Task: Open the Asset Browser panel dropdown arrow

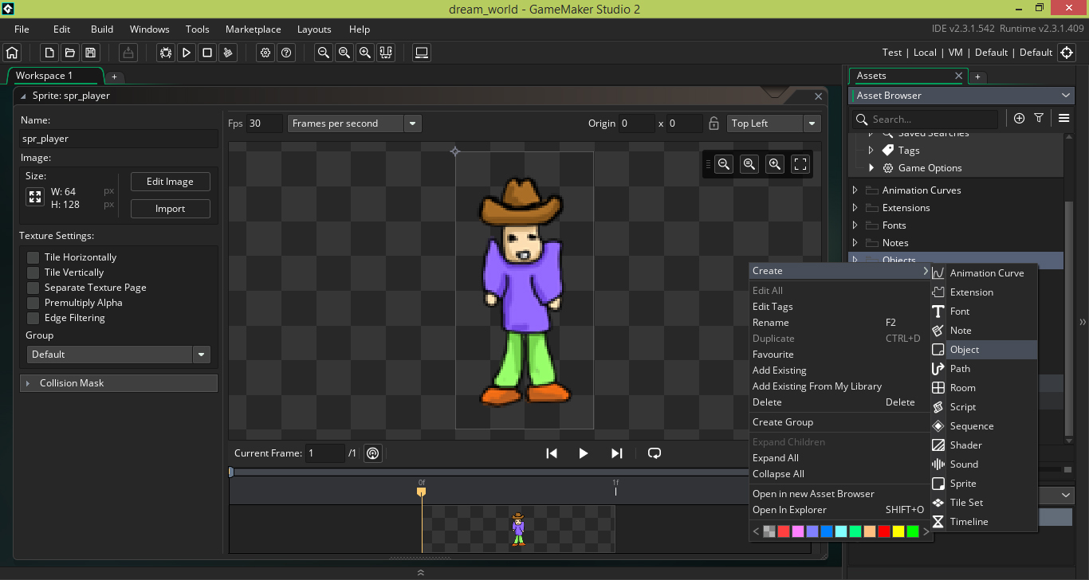Action: click(x=1067, y=96)
